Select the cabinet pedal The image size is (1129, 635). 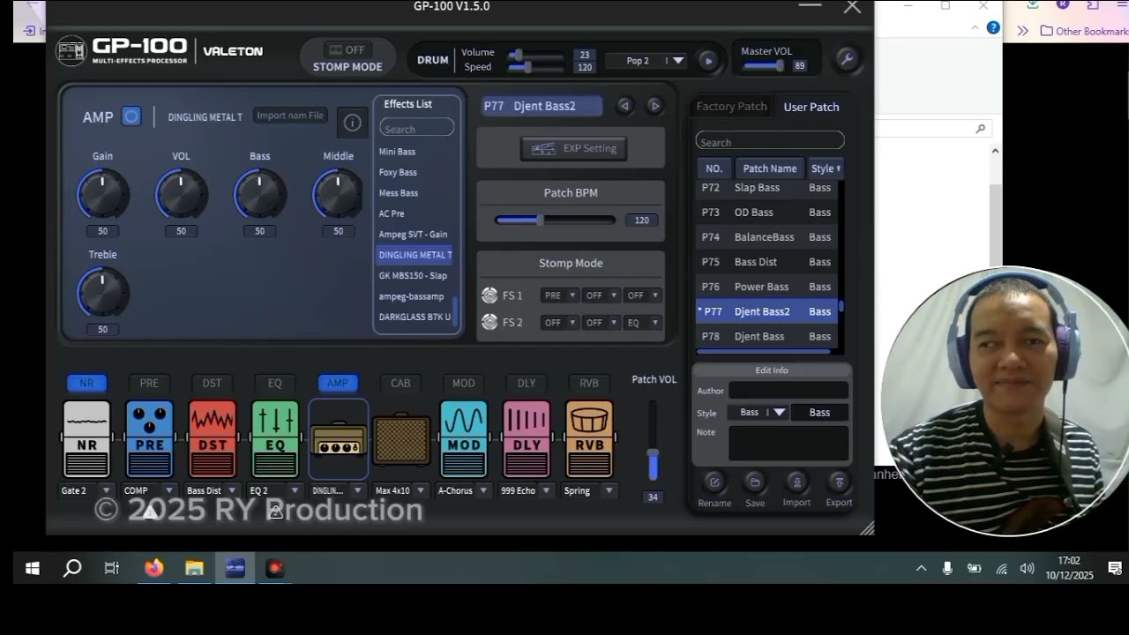coord(401,439)
